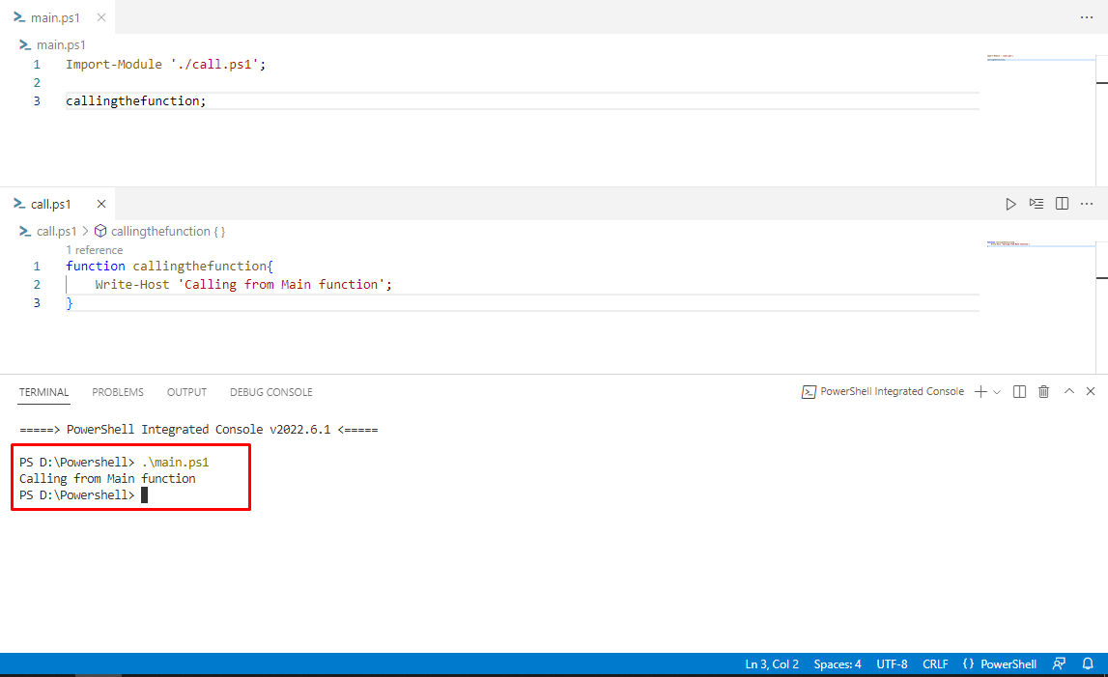
Task: Close the call.ps1 tab
Action: 101,204
